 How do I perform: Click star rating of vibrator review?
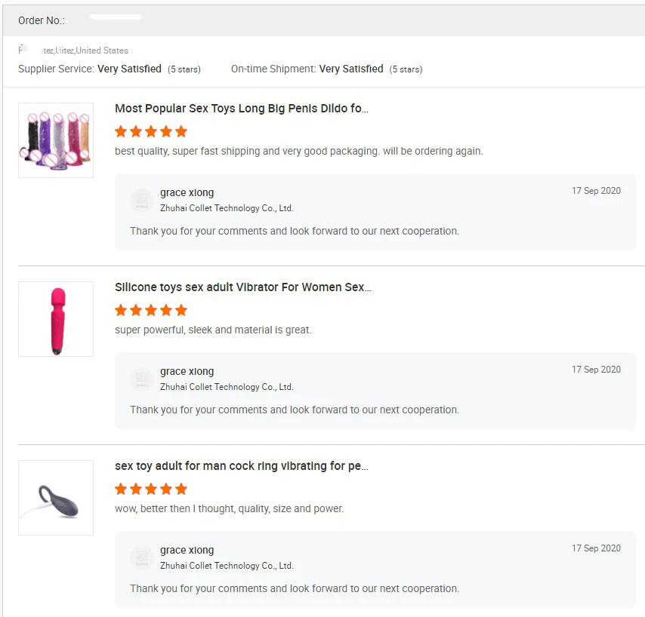tap(151, 310)
